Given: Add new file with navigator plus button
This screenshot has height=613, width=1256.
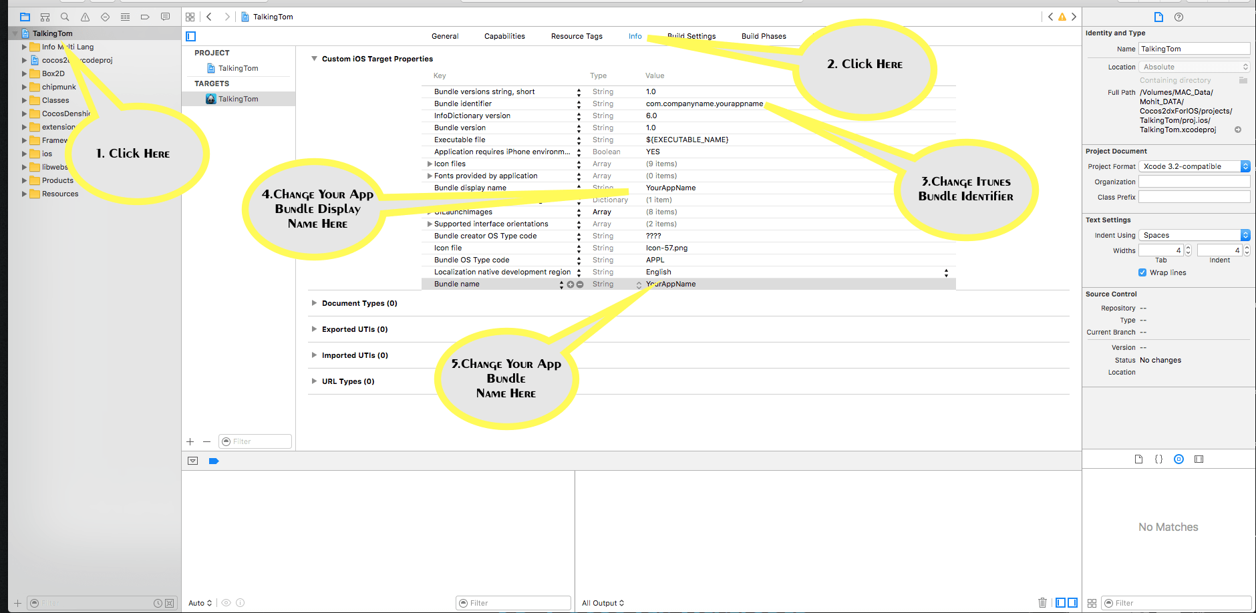Looking at the screenshot, I should click(18, 603).
